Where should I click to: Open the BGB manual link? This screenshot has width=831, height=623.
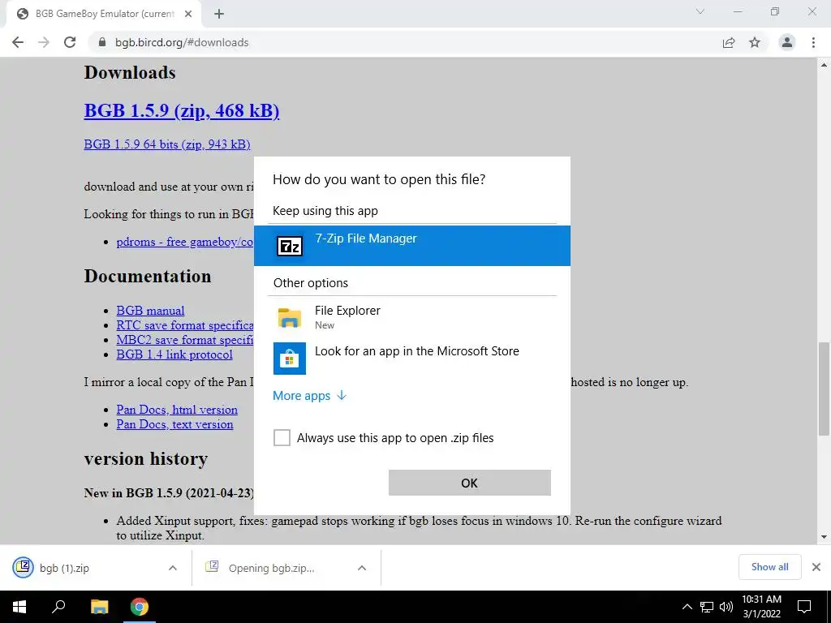click(x=150, y=311)
